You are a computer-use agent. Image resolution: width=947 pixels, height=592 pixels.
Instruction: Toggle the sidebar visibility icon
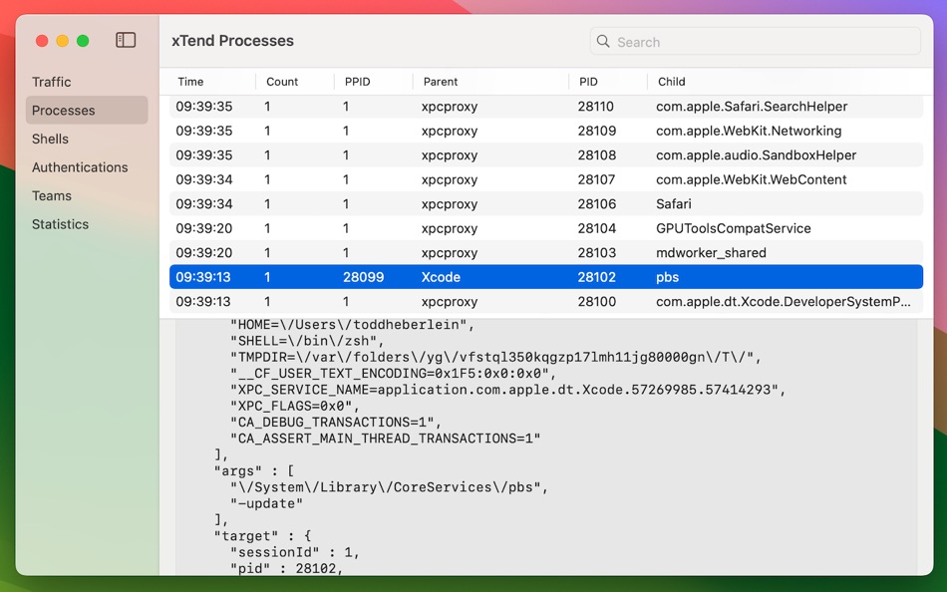click(x=126, y=40)
